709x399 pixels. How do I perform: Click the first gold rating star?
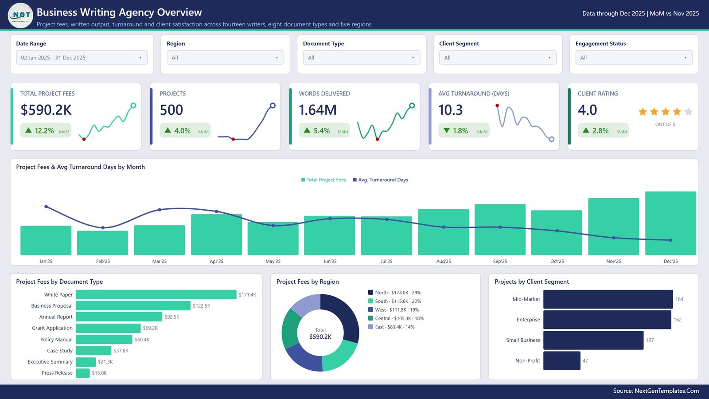pyautogui.click(x=643, y=112)
